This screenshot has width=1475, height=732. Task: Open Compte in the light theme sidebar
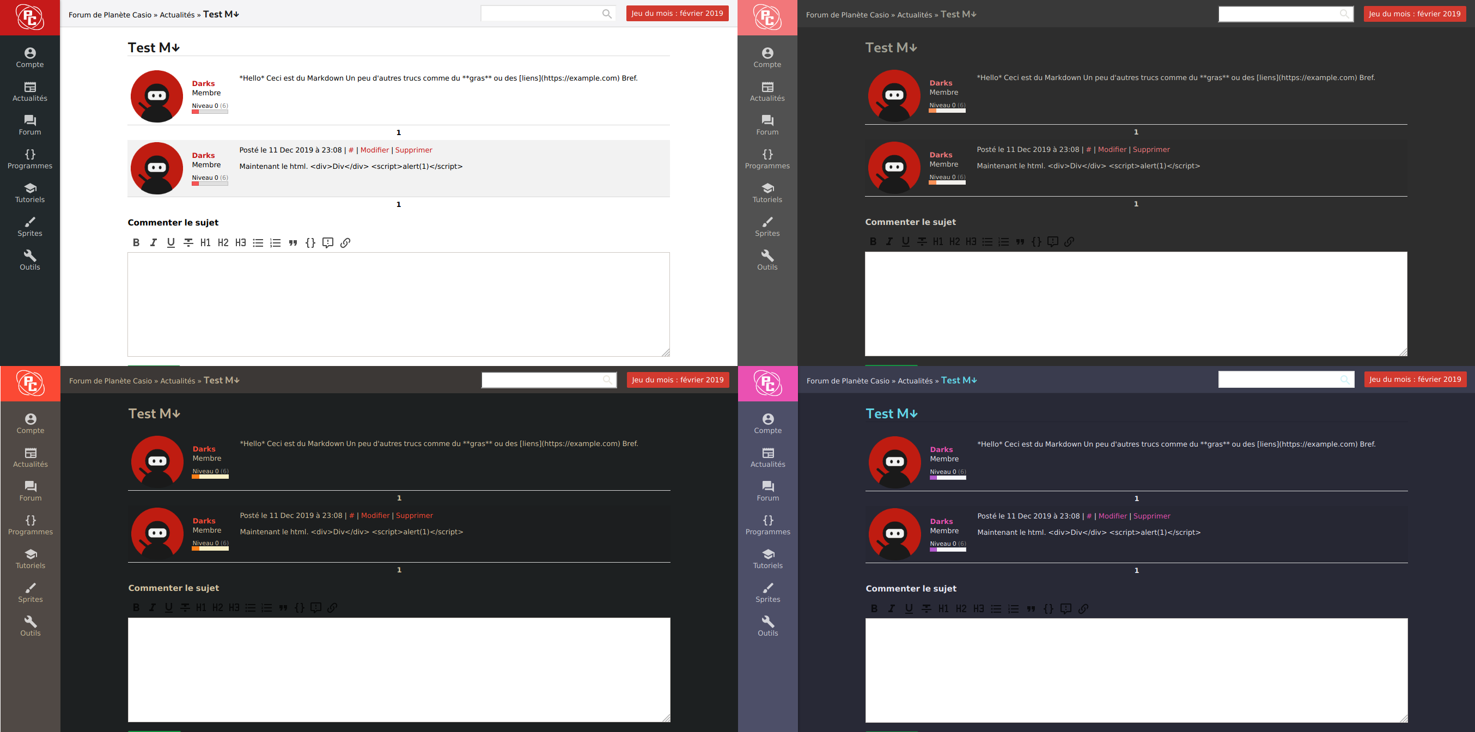[x=30, y=58]
